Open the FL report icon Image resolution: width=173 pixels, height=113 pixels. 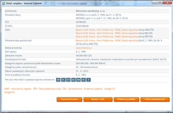pyautogui.click(x=63, y=80)
